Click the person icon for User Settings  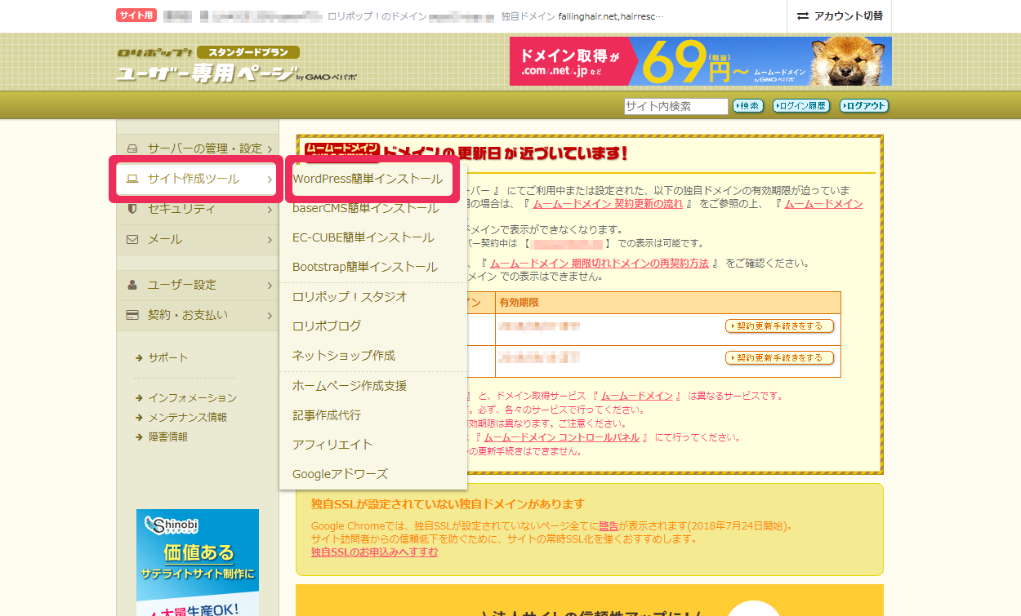point(132,285)
